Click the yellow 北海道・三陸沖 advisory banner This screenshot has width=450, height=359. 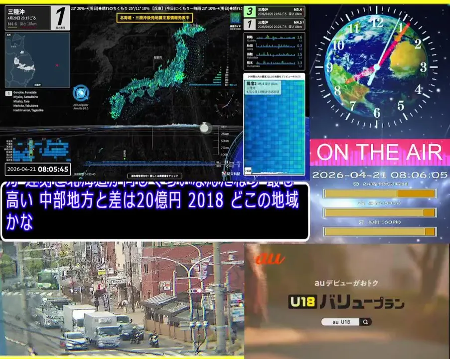(x=154, y=18)
